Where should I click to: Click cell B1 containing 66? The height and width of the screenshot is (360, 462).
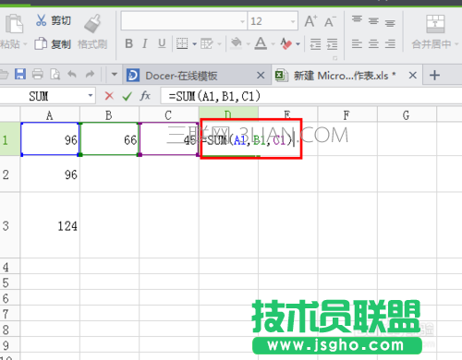click(109, 139)
